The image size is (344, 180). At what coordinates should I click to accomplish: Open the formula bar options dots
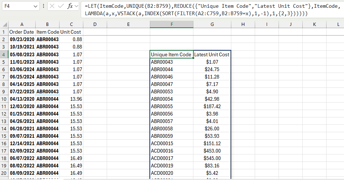[44, 6]
